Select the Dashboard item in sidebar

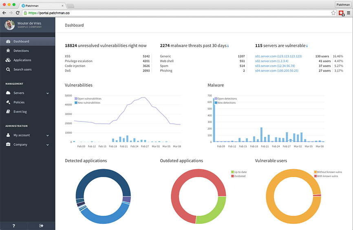pyautogui.click(x=21, y=41)
